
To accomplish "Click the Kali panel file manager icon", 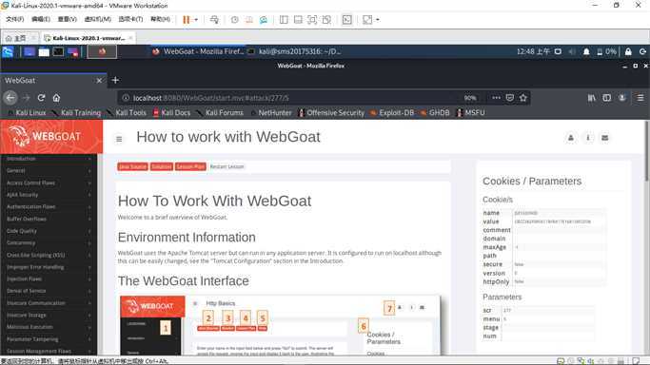I will (44, 51).
